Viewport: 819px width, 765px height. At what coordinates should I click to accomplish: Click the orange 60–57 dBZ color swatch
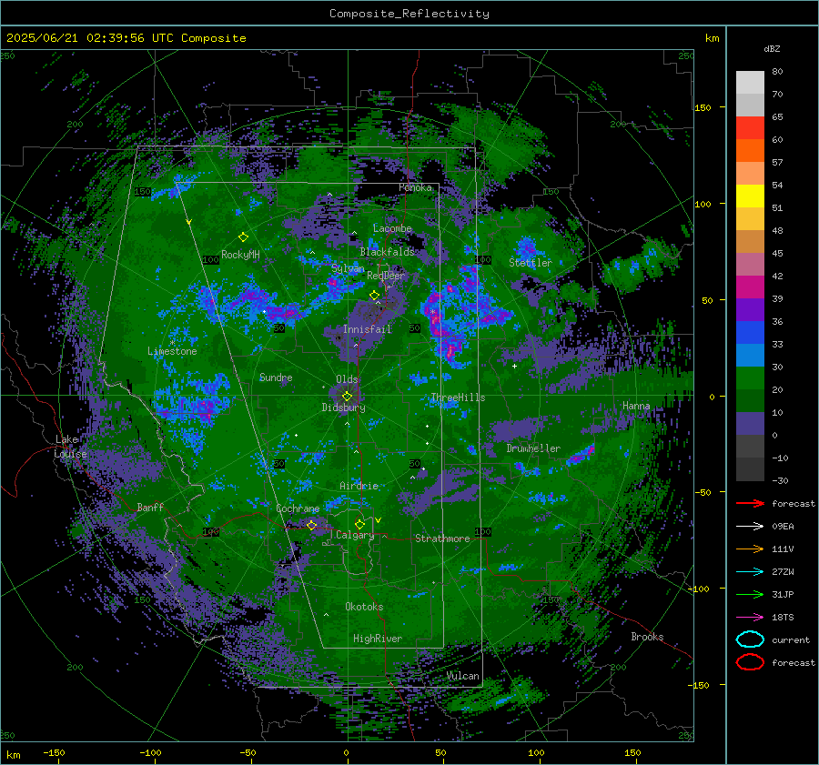click(750, 150)
